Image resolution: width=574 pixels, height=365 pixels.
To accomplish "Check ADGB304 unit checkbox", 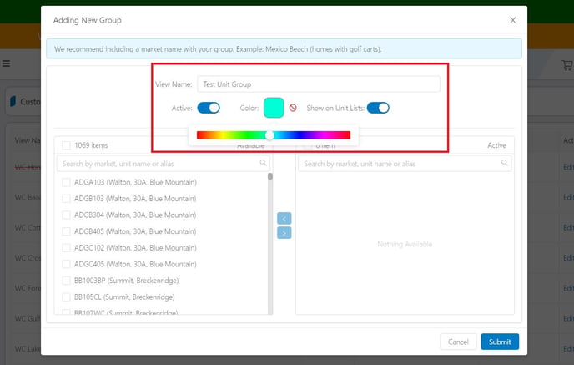I will [x=66, y=215].
